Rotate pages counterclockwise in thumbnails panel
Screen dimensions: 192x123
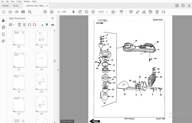[x=29, y=25]
